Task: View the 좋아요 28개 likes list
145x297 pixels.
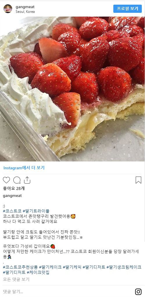Action: click(x=14, y=188)
